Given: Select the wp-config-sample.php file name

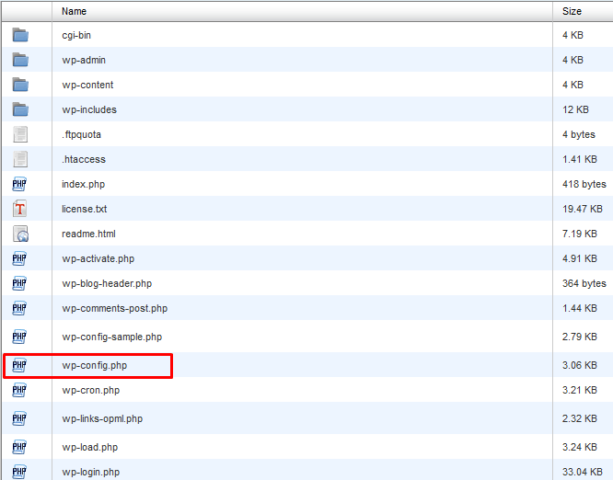Looking at the screenshot, I should [111, 337].
